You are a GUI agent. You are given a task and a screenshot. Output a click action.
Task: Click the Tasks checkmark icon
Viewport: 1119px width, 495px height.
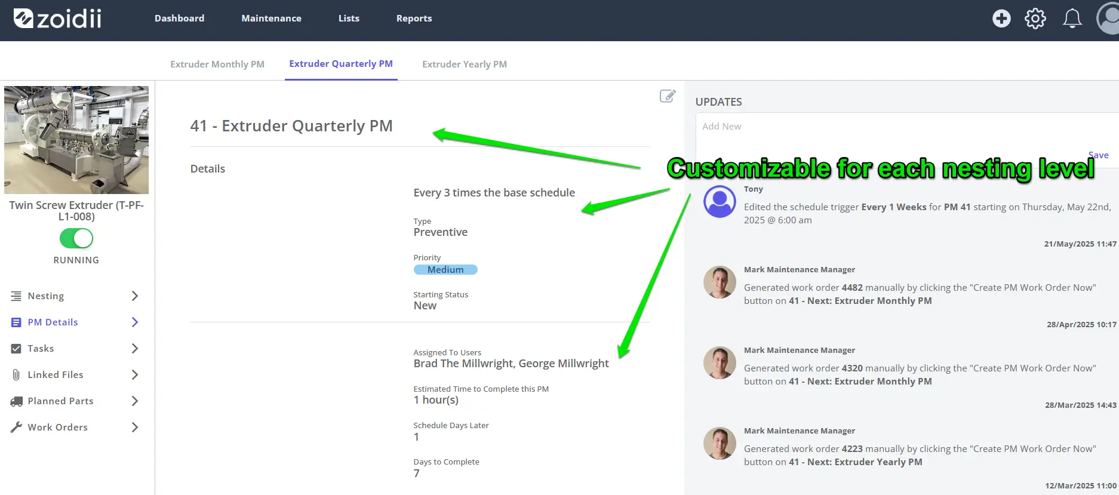[16, 349]
